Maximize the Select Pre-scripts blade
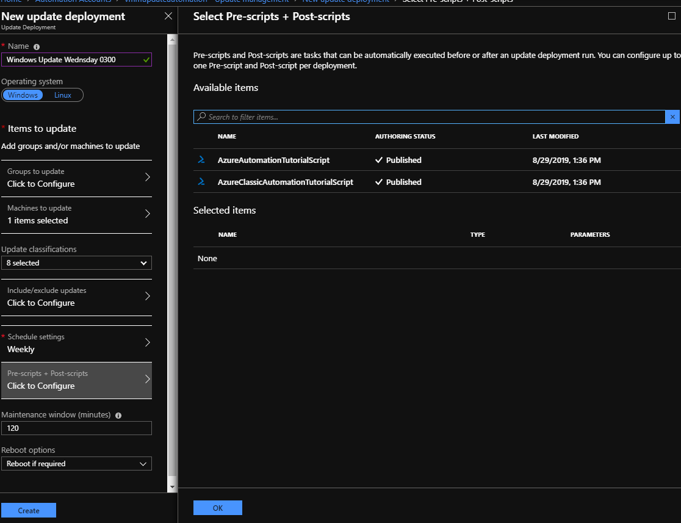This screenshot has width=681, height=523. (671, 16)
